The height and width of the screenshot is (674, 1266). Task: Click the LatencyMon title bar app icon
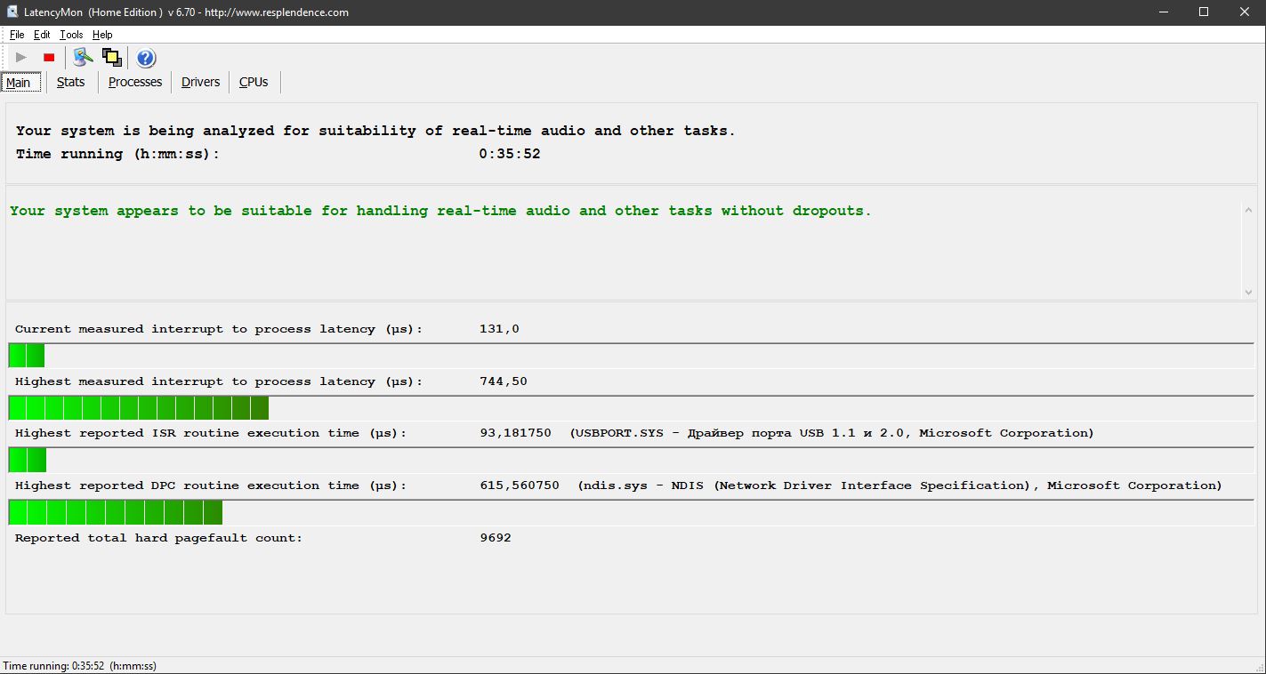coord(12,12)
